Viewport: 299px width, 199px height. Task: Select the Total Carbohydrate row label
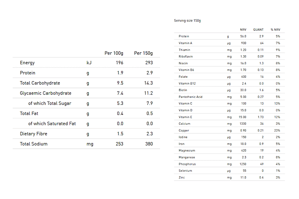(40, 83)
